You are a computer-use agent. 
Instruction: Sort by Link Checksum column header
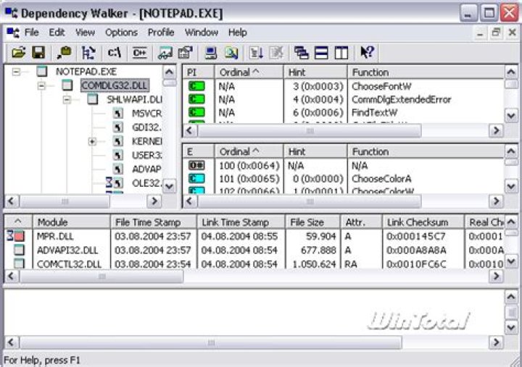pos(423,222)
